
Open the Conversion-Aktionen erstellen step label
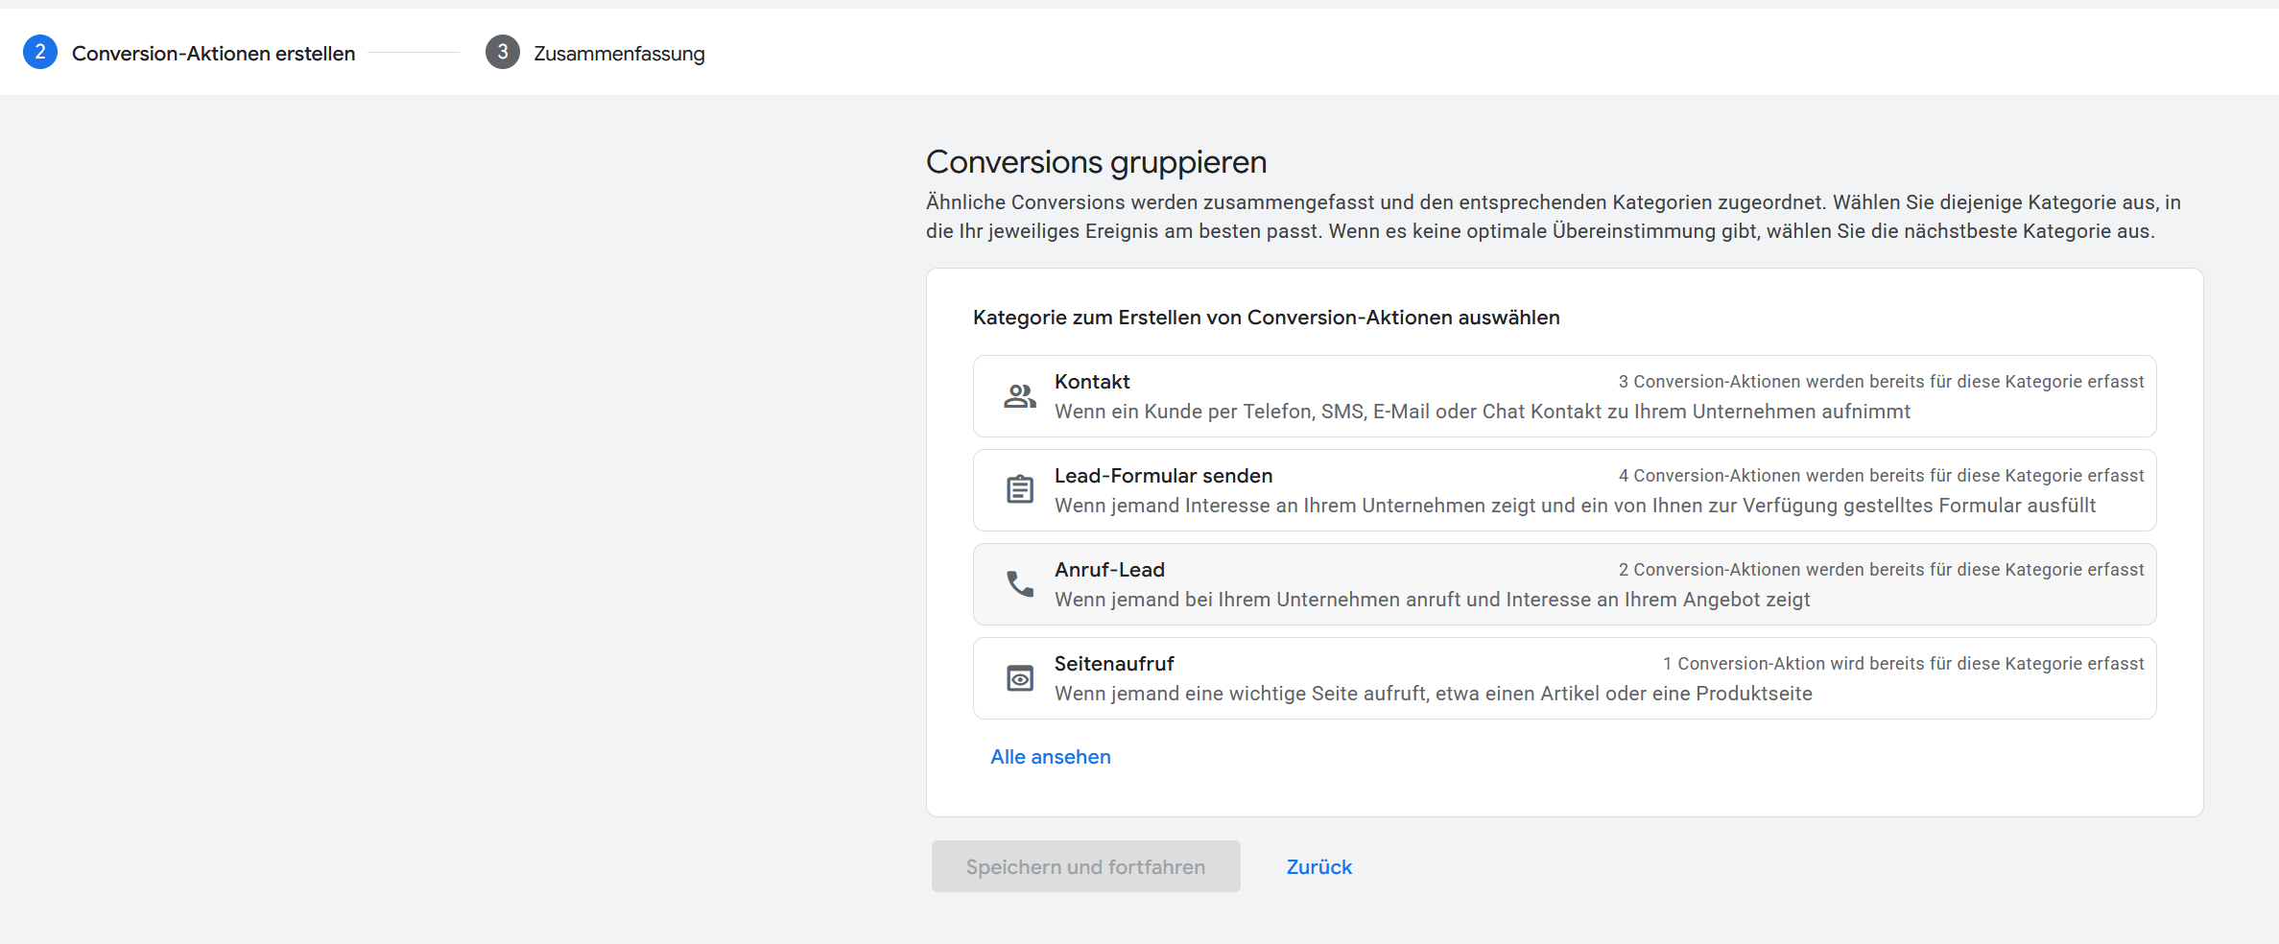point(213,54)
